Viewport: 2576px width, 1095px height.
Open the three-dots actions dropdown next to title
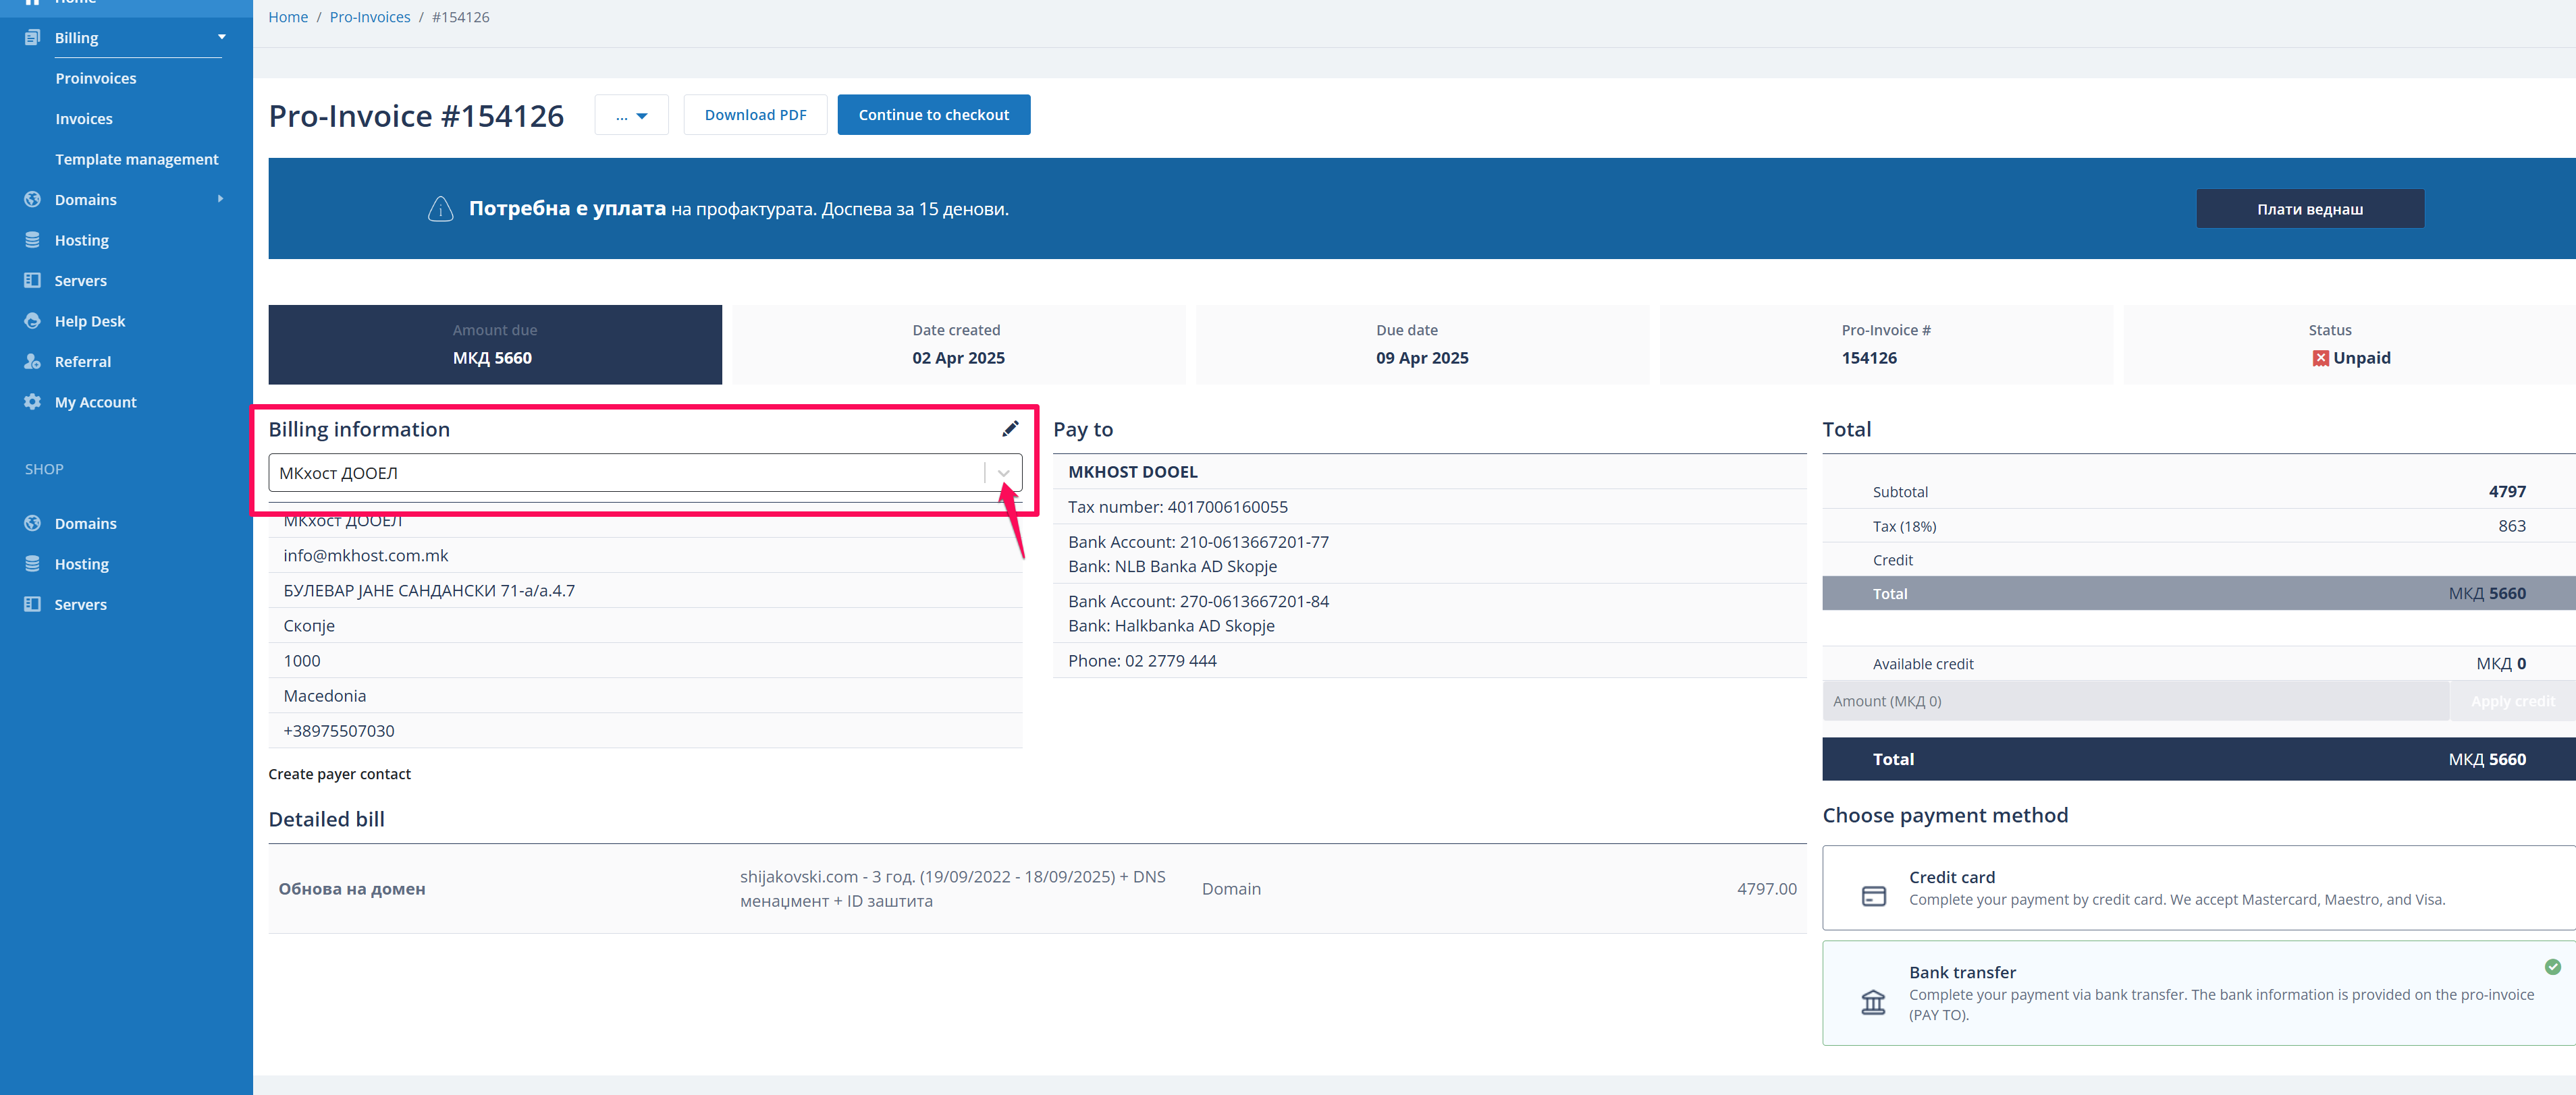coord(631,115)
